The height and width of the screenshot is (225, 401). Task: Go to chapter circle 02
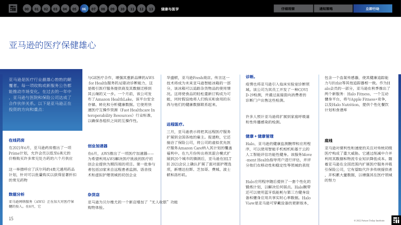tap(46, 9)
